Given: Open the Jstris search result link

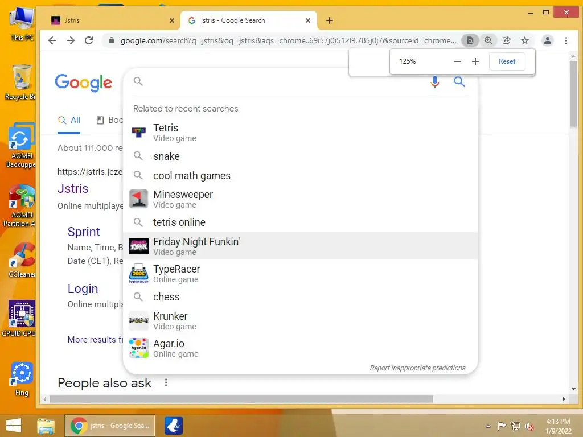Looking at the screenshot, I should [x=73, y=189].
